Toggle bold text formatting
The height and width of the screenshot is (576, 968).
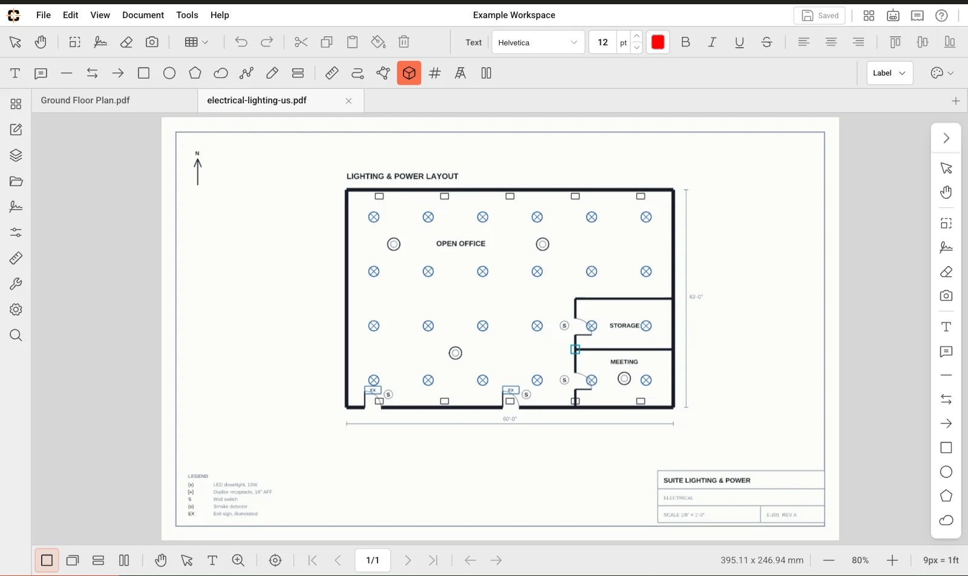coord(685,42)
